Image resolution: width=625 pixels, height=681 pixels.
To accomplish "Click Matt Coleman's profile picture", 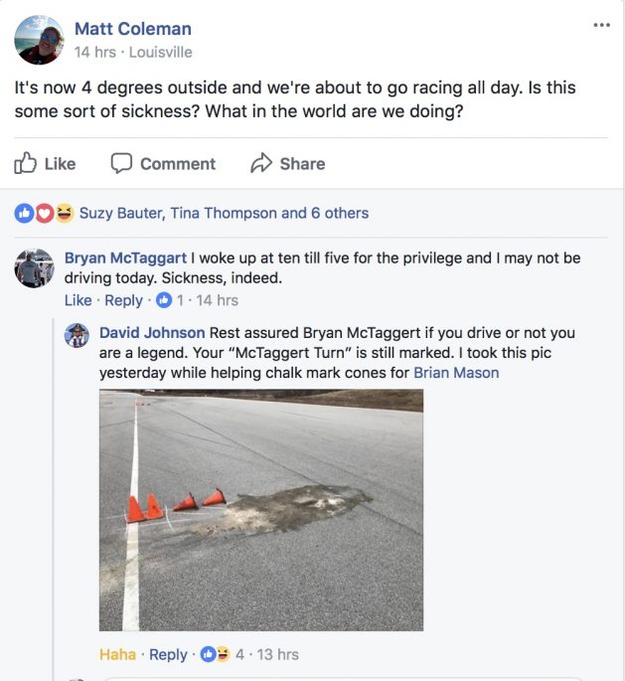I will (40, 40).
